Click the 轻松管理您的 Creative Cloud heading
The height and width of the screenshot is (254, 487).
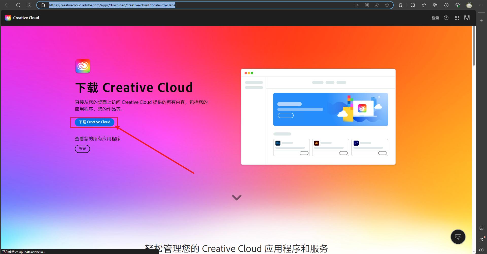coord(236,249)
